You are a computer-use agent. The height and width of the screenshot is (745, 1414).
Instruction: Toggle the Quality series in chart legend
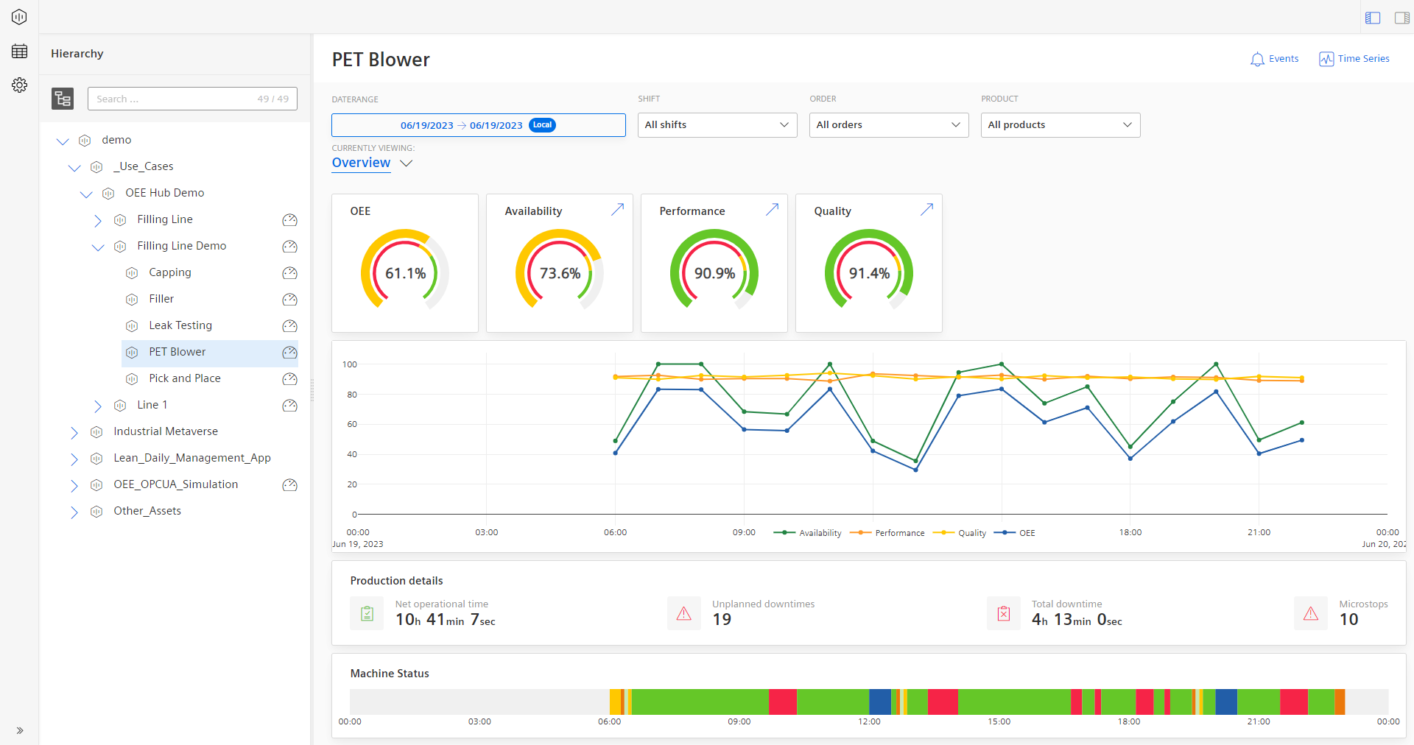pos(960,533)
